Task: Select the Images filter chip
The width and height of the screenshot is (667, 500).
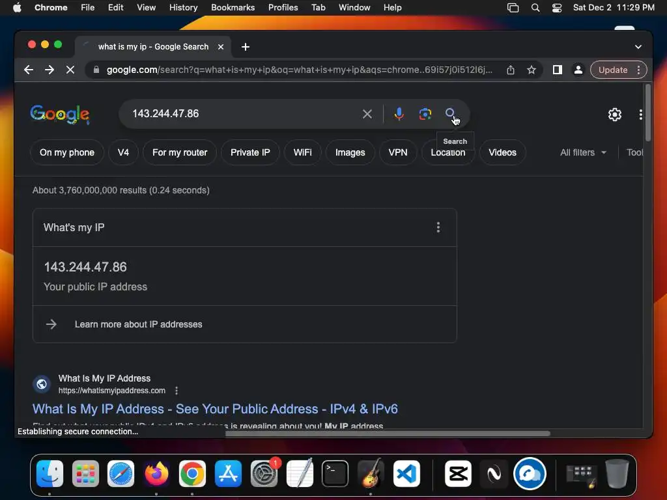Action: 350,152
